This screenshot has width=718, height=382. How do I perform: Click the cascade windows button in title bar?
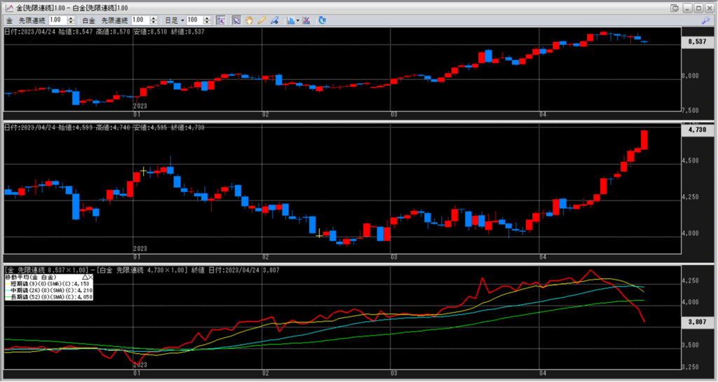[674, 8]
